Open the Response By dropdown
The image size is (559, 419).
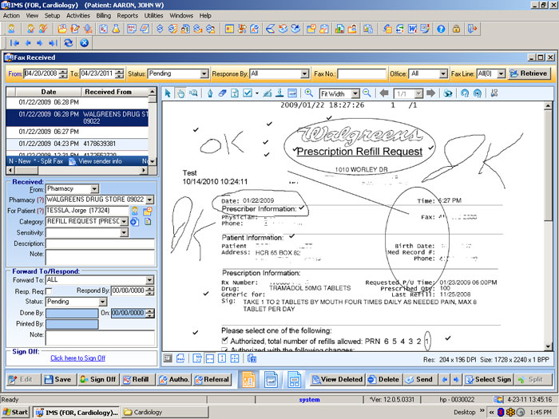[304, 73]
